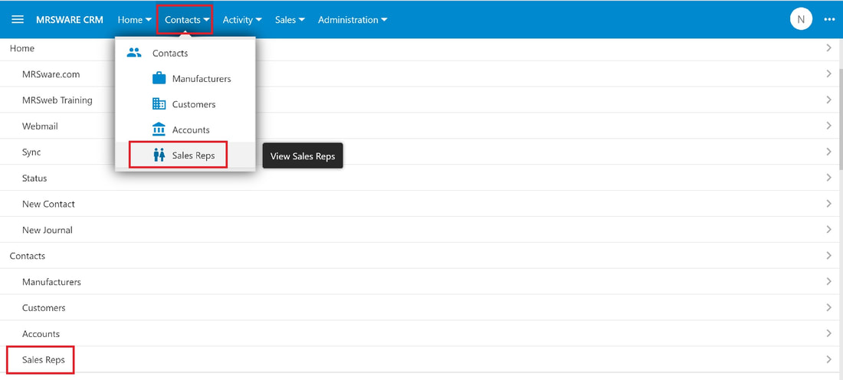Open the hamburger navigation menu

[x=18, y=19]
